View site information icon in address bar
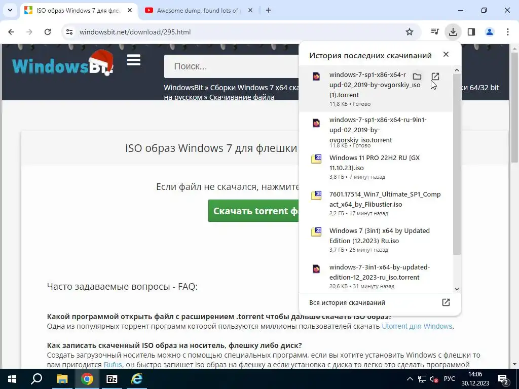The height and width of the screenshot is (389, 519). [69, 32]
